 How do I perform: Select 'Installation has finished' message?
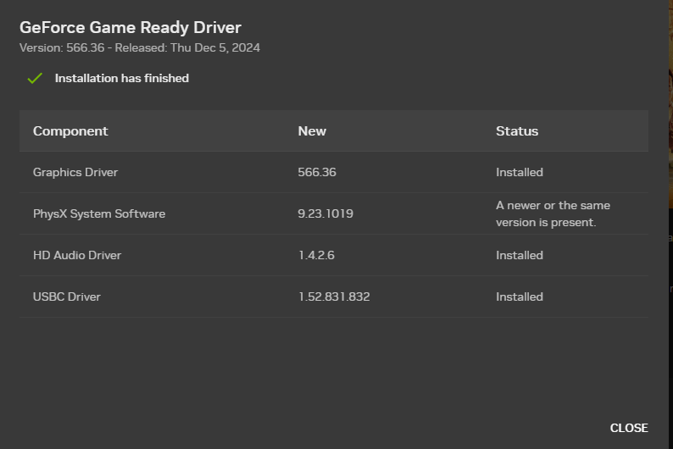pyautogui.click(x=122, y=78)
